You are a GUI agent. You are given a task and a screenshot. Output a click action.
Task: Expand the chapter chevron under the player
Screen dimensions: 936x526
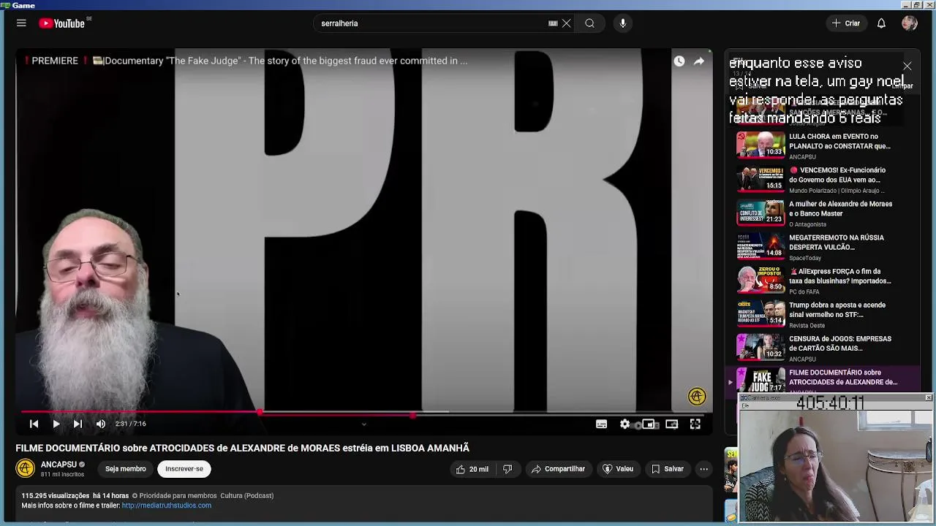point(363,424)
